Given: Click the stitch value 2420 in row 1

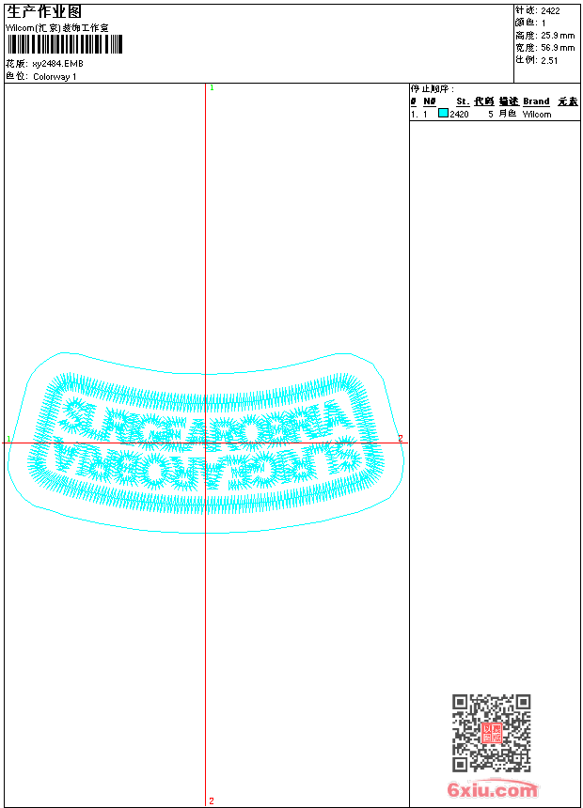Looking at the screenshot, I should [x=459, y=115].
